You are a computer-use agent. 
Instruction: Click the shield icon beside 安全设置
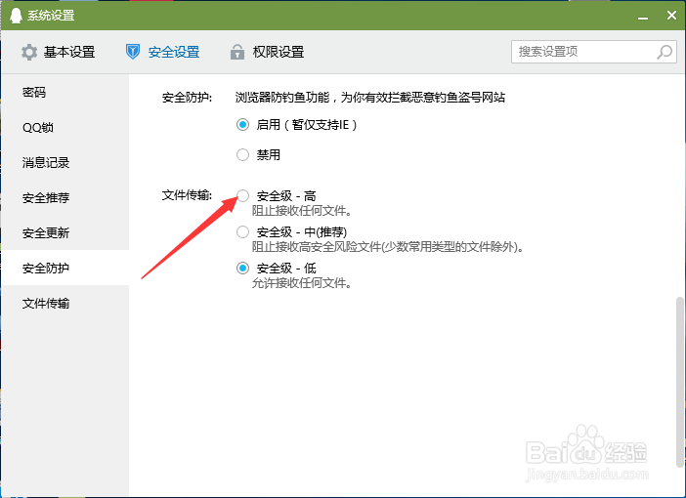click(x=133, y=52)
